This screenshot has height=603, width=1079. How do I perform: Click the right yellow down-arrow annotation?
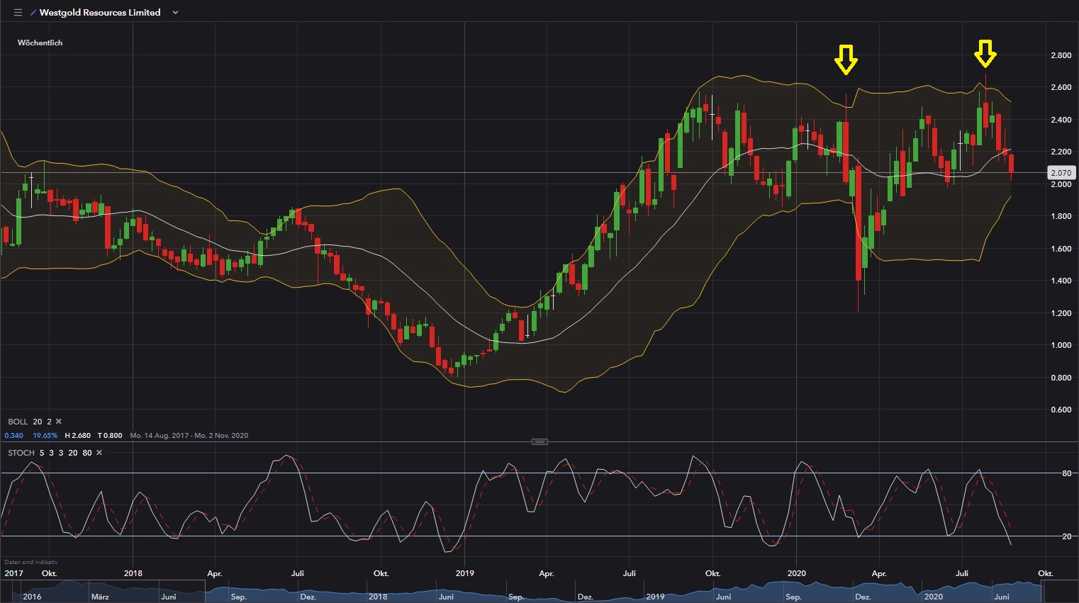(x=985, y=54)
